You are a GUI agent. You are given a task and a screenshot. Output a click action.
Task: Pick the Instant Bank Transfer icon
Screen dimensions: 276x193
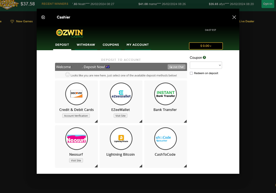(x=166, y=94)
